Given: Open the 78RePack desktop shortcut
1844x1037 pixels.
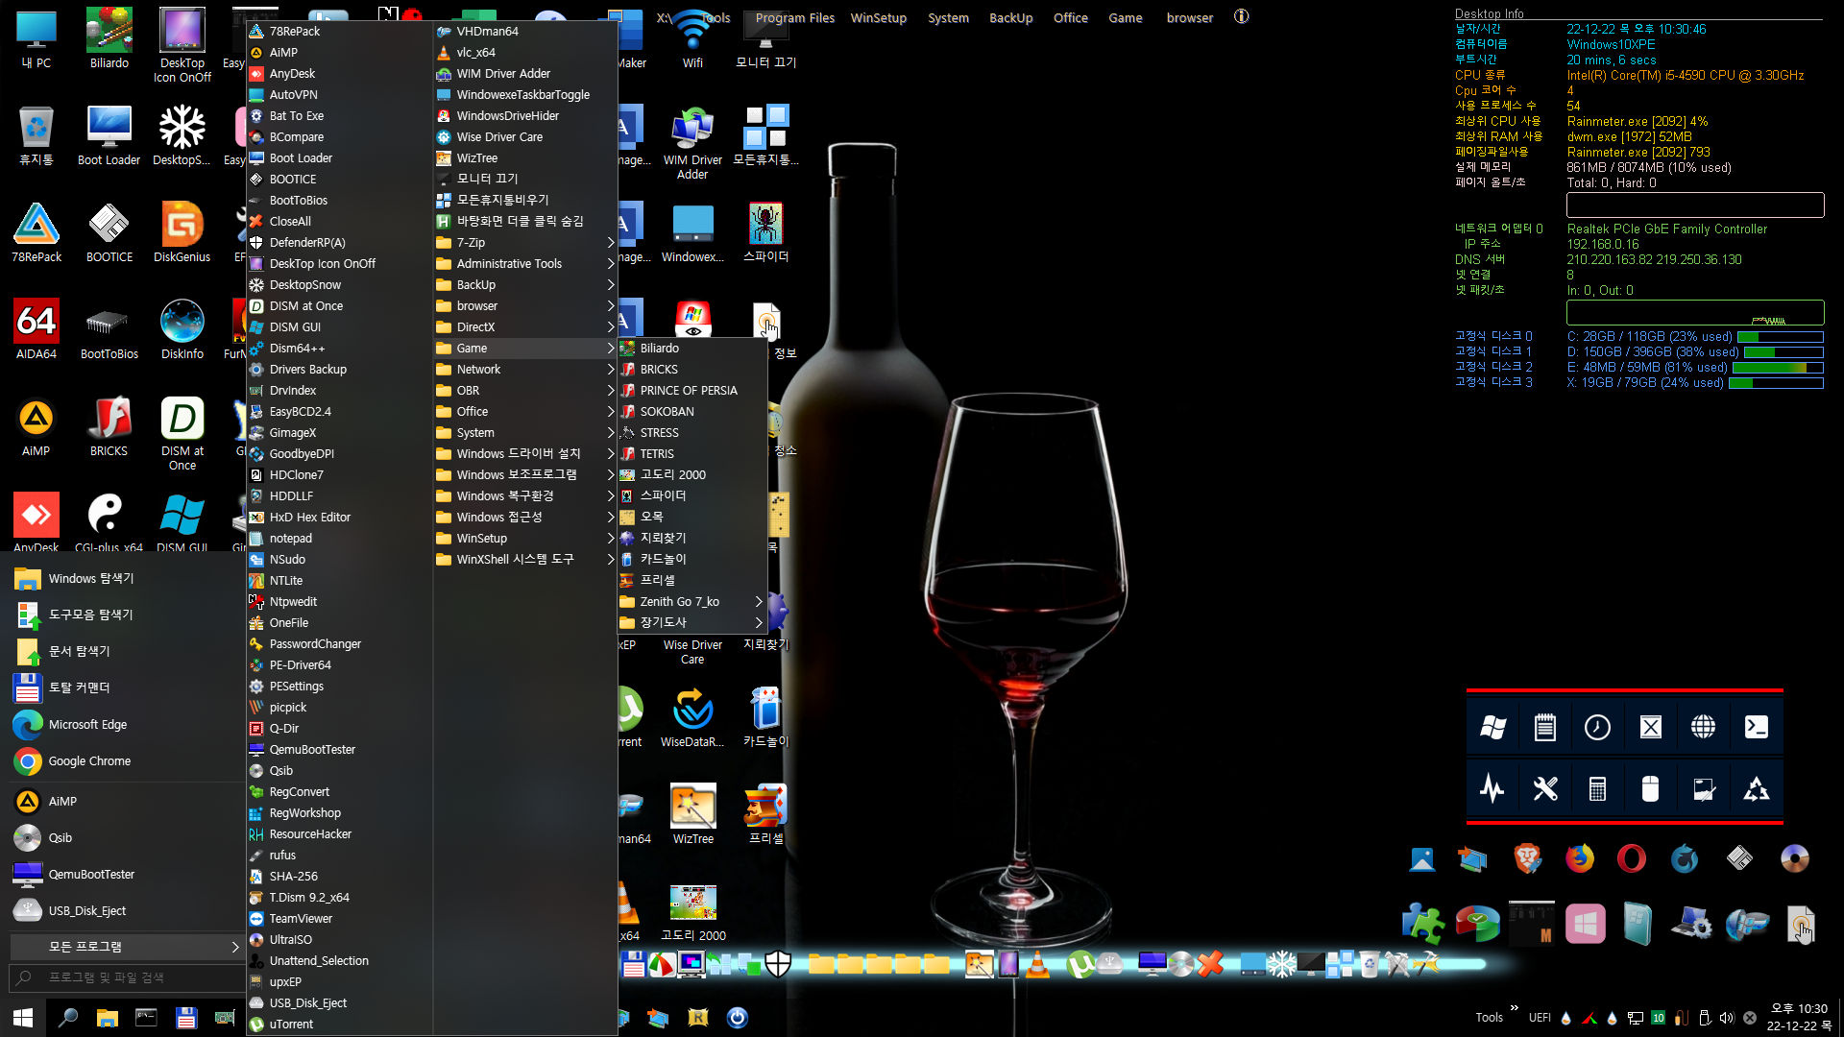Looking at the screenshot, I should point(36,232).
